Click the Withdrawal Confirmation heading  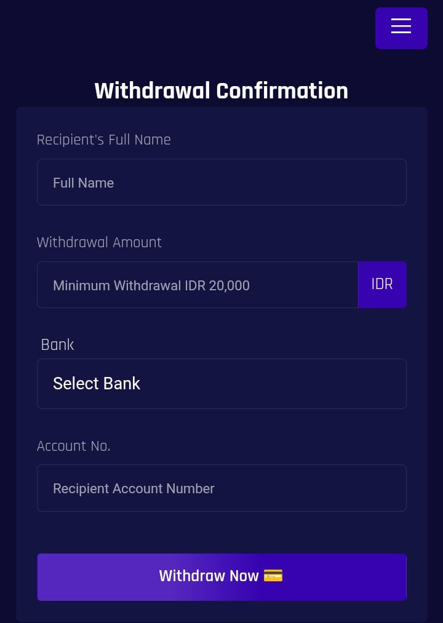221,91
